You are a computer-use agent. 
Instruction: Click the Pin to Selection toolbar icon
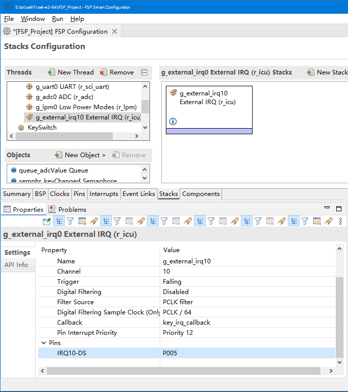[47, 221]
